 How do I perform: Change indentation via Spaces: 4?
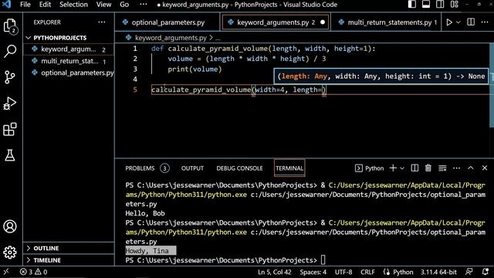click(x=313, y=272)
